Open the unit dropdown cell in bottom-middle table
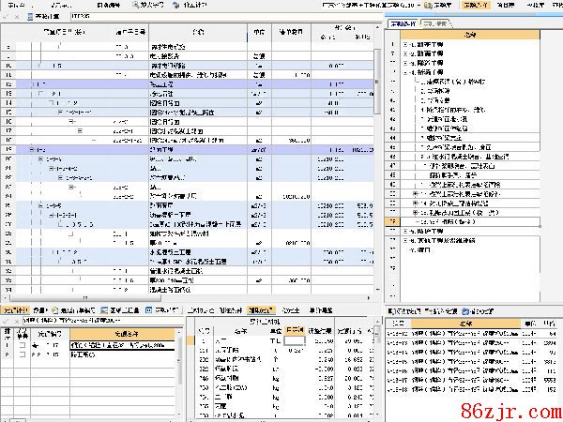This screenshot has width=563, height=422. click(x=276, y=342)
